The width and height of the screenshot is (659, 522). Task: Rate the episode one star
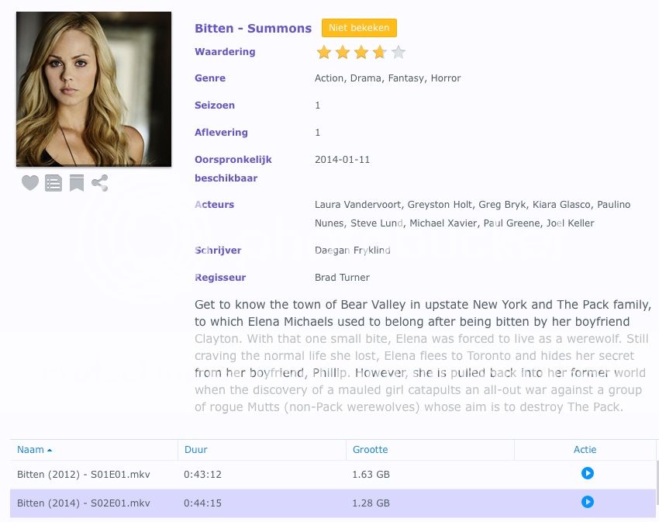[x=324, y=53]
